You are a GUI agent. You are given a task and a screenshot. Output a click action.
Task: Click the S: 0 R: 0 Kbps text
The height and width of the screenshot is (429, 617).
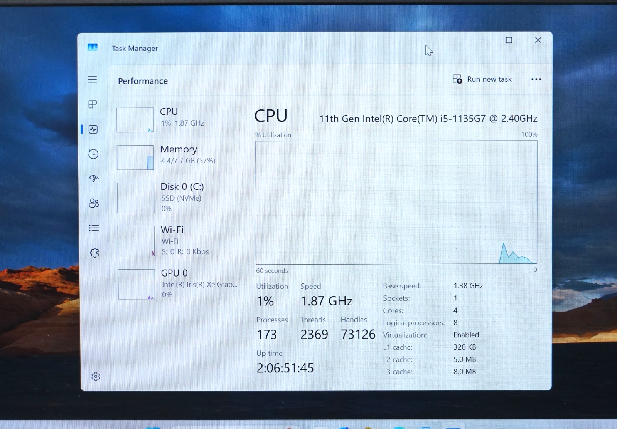[x=185, y=251]
